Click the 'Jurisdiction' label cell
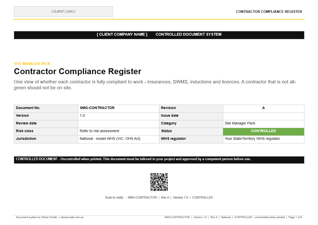The height and width of the screenshot is (225, 318). tap(46, 139)
